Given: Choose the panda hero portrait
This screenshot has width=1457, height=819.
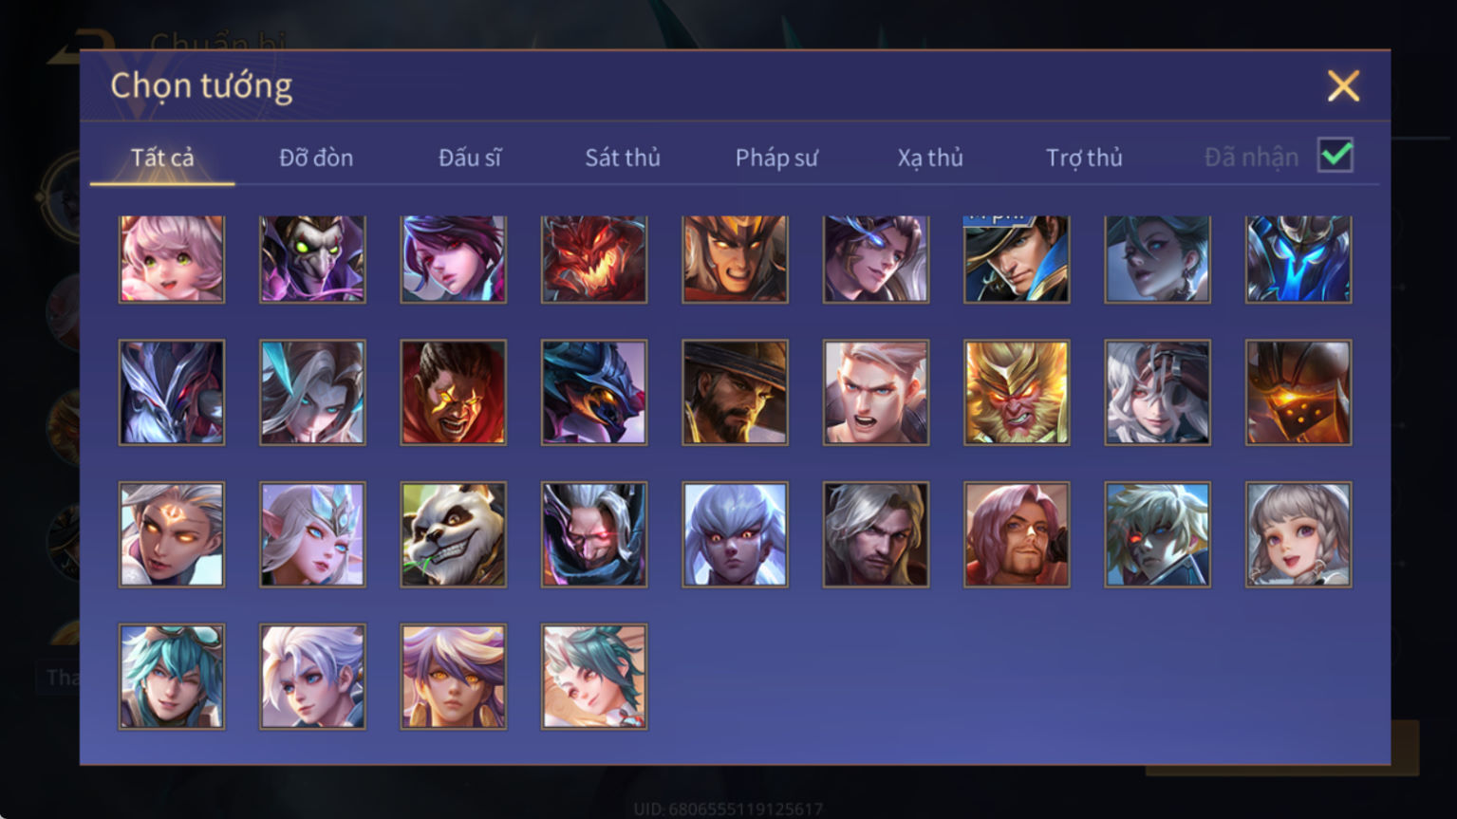Looking at the screenshot, I should point(453,534).
